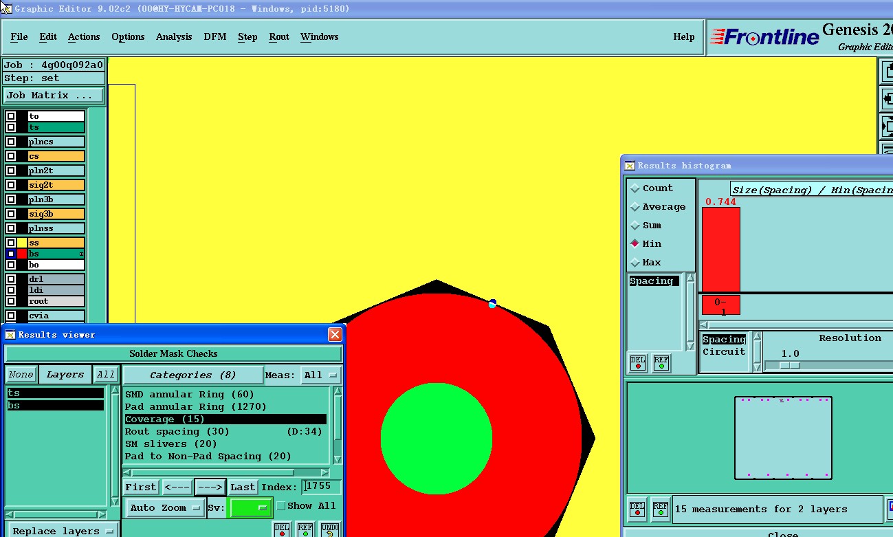Open the Windows menu
The image size is (893, 537).
[x=320, y=36]
